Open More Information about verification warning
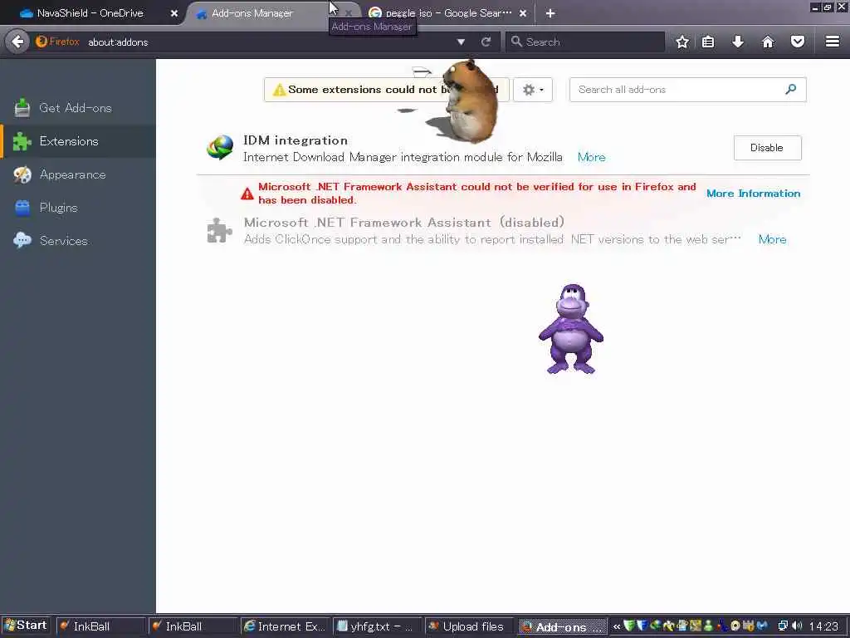850x638 pixels. (753, 194)
